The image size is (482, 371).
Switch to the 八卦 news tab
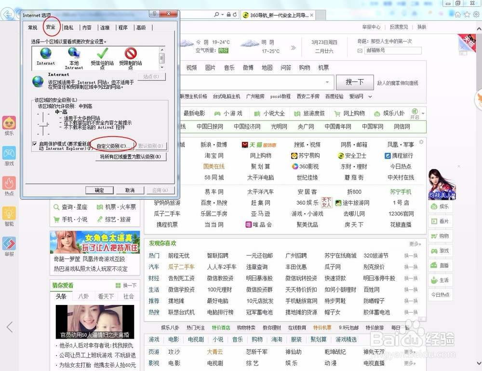[83, 296]
